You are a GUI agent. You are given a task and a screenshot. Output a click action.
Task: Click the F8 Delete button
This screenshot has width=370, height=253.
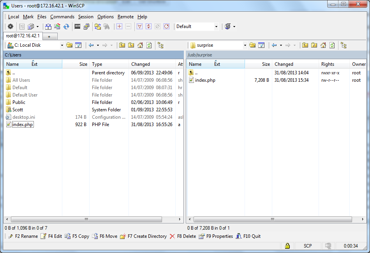click(183, 236)
